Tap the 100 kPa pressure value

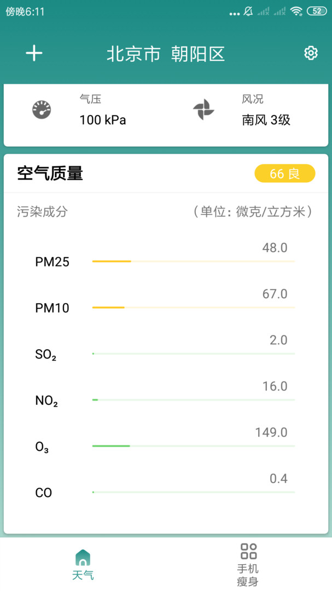point(103,120)
